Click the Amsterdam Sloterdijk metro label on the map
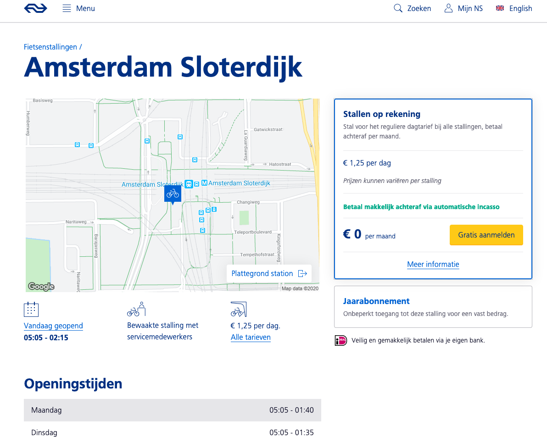This screenshot has height=437, width=547. [x=240, y=183]
